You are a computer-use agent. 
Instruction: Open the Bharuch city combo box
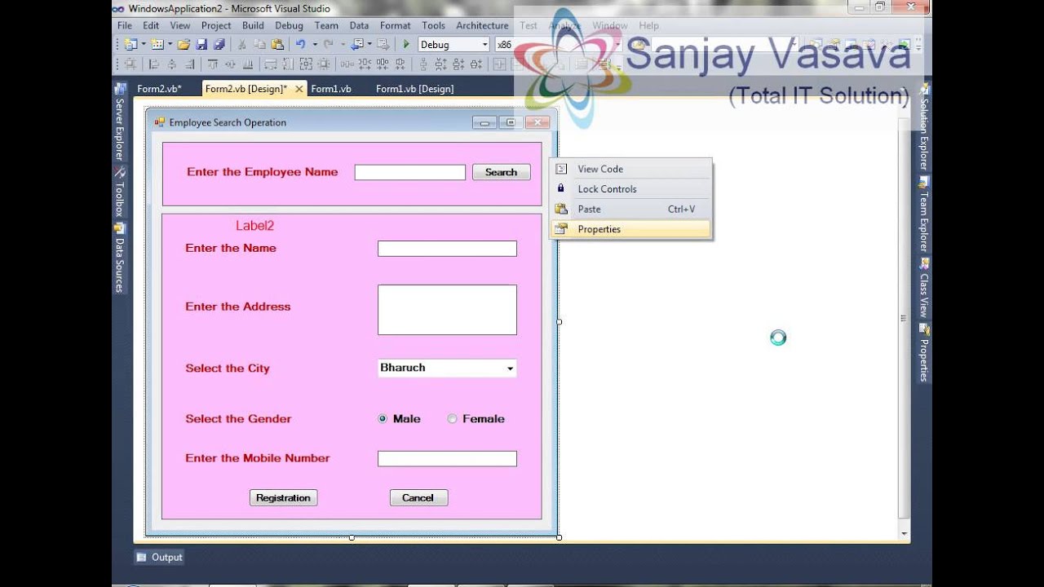coord(447,368)
